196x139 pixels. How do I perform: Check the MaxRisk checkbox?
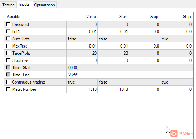[8, 46]
